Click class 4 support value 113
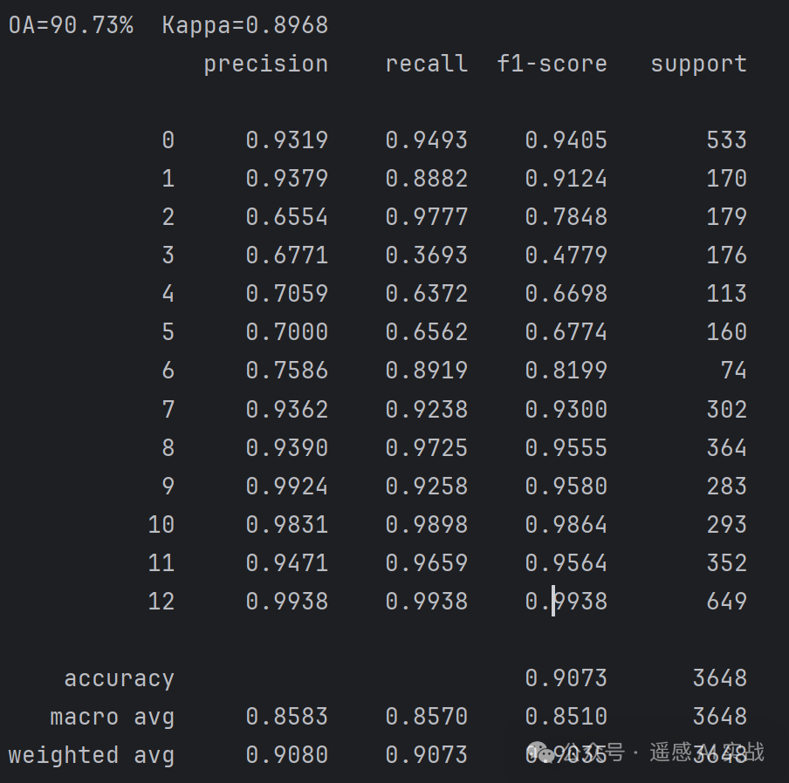 pyautogui.click(x=727, y=294)
